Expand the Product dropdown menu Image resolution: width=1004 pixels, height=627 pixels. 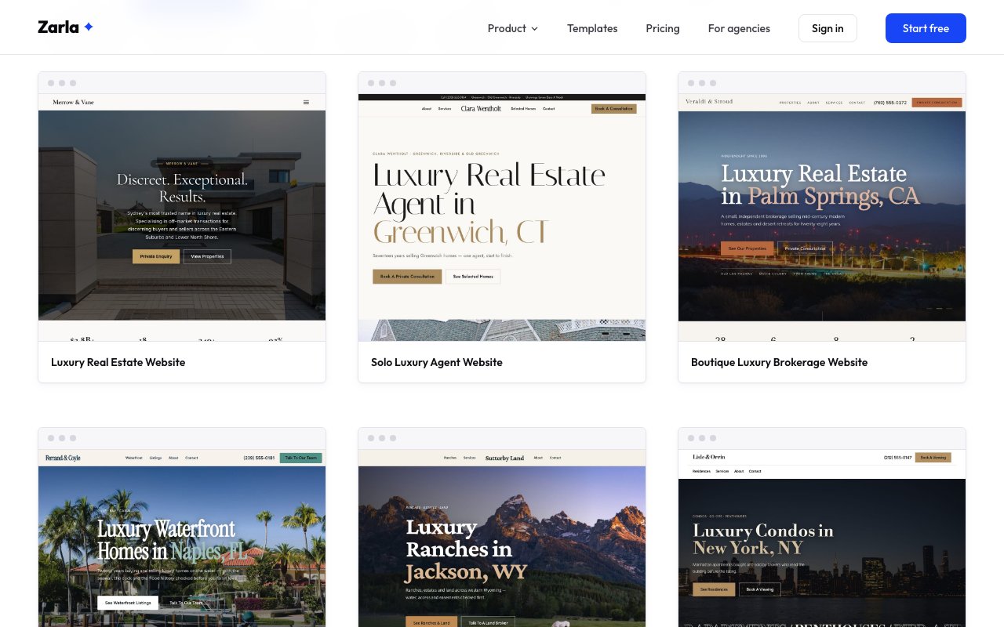[x=513, y=28]
